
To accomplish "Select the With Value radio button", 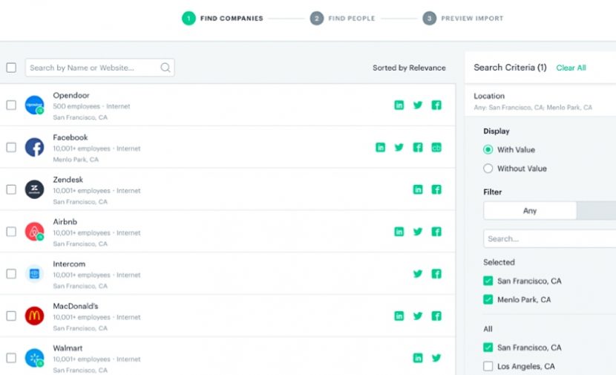I will pos(488,150).
